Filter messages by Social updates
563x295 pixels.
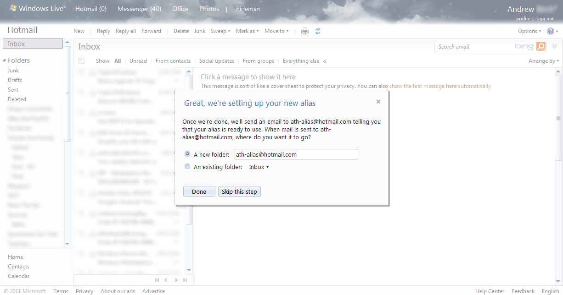coord(217,61)
